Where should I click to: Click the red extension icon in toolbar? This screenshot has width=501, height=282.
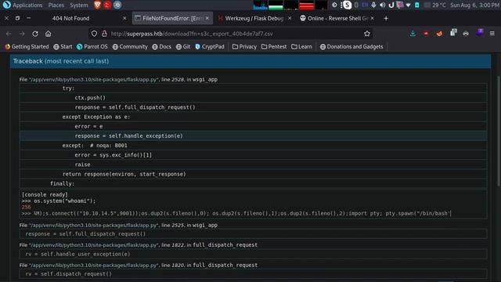click(x=426, y=33)
